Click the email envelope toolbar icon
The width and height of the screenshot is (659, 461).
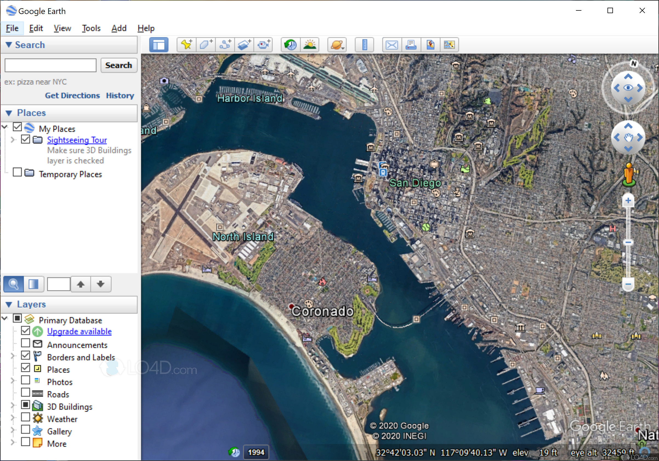coord(391,45)
